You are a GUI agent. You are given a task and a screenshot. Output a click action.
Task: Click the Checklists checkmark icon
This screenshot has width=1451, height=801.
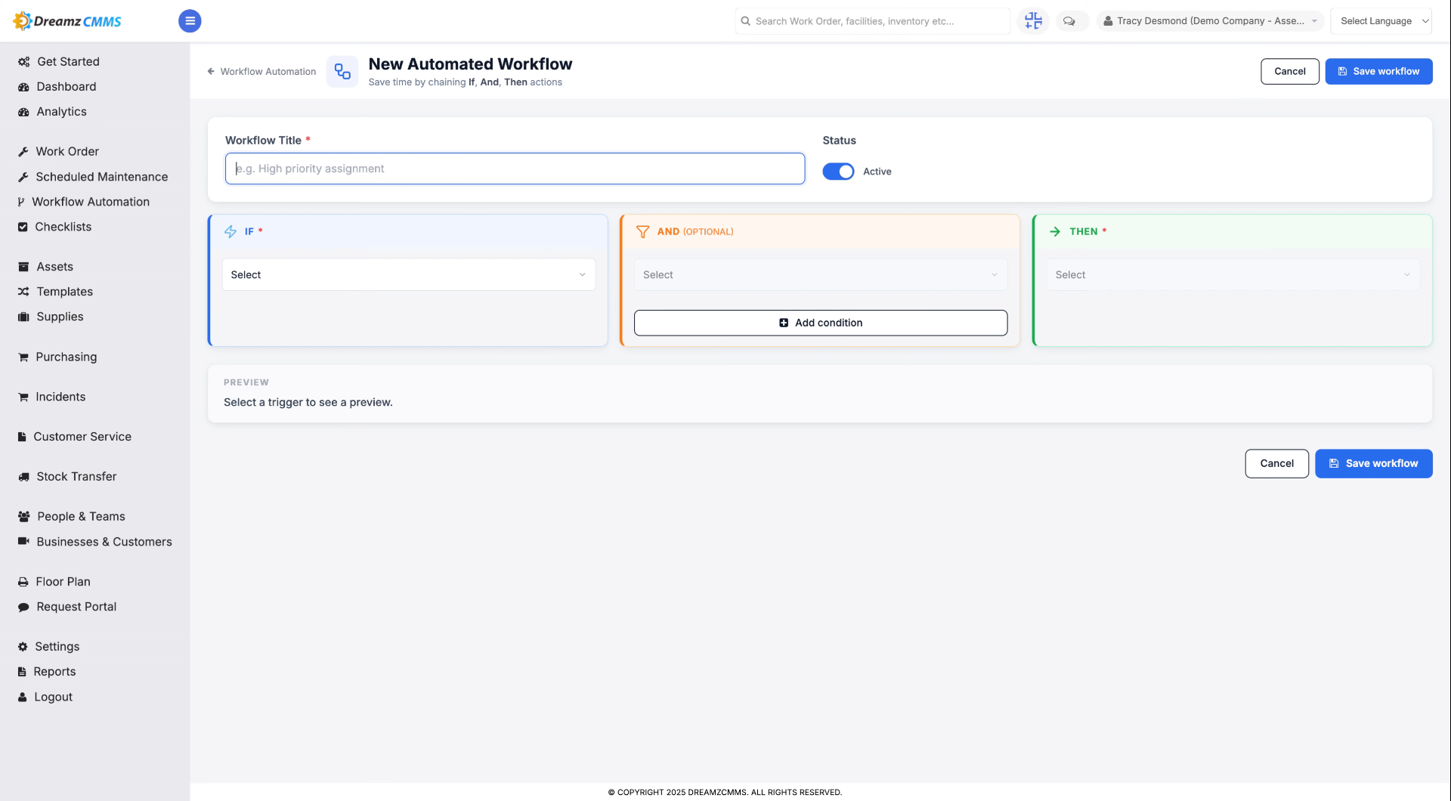pyautogui.click(x=23, y=227)
